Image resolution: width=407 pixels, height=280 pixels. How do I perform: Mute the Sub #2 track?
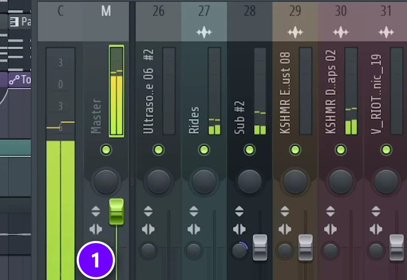pos(250,150)
